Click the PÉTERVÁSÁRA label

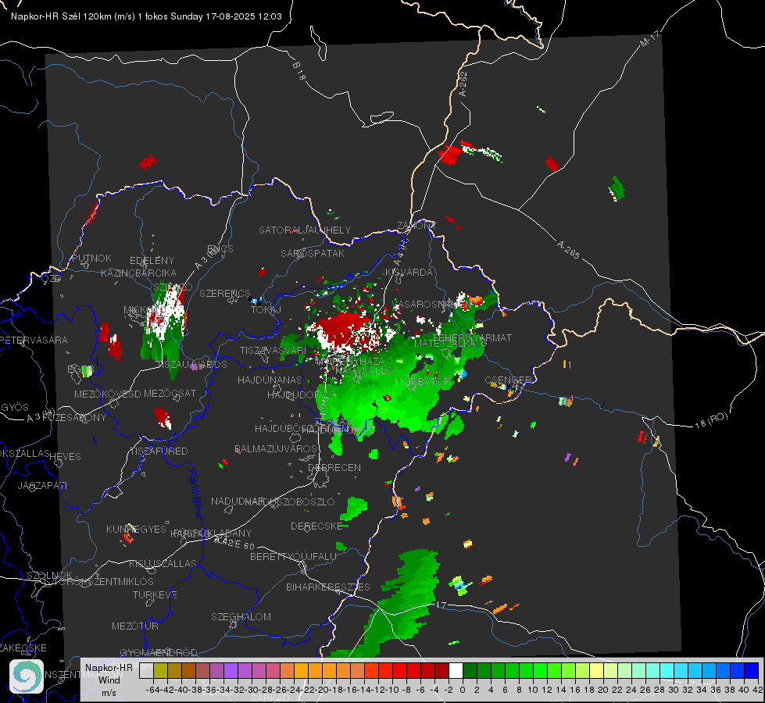click(x=34, y=340)
